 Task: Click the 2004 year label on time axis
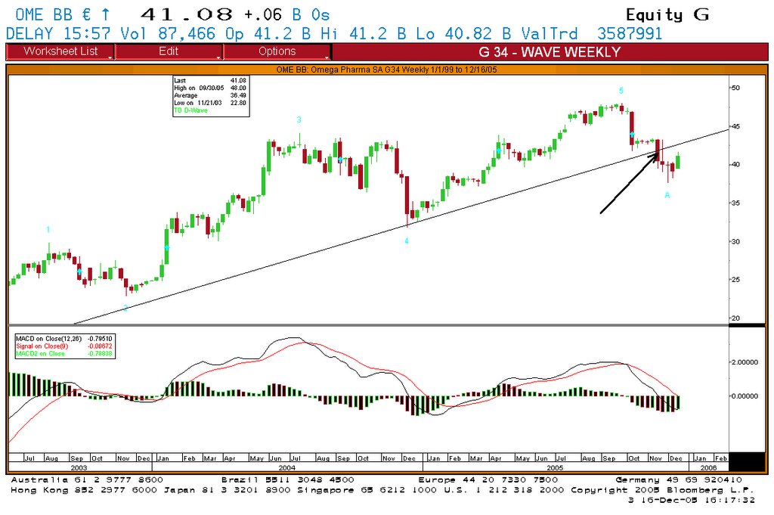pos(287,467)
